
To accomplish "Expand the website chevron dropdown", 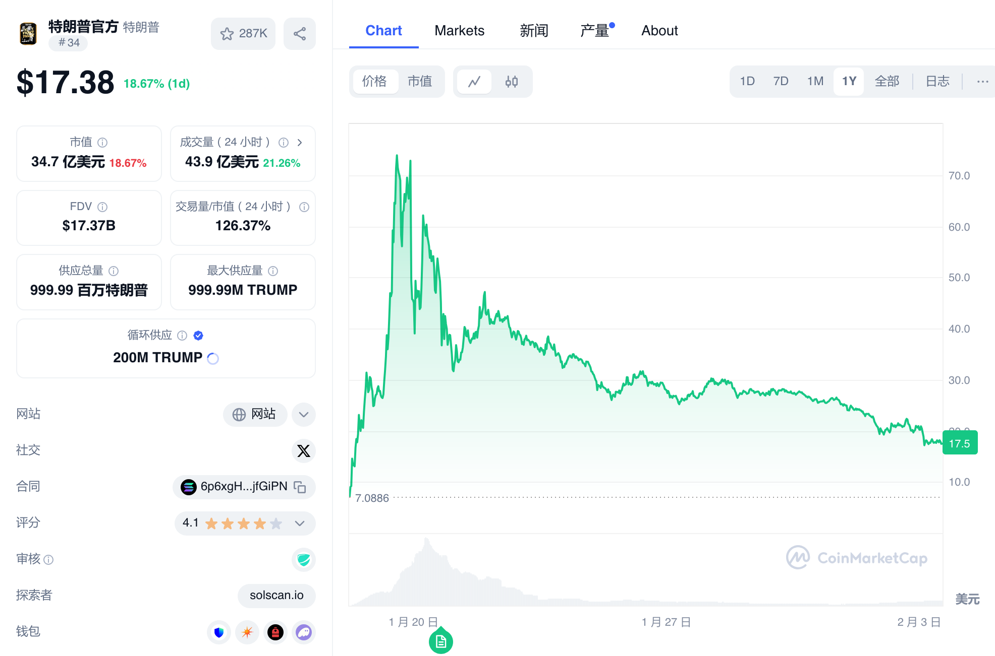I will coord(304,414).
